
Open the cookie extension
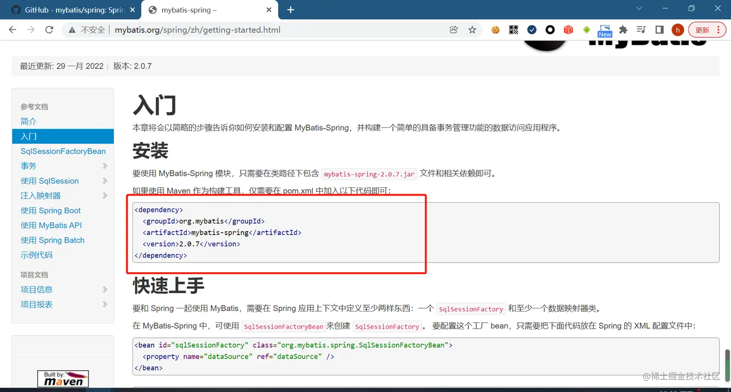coord(495,30)
